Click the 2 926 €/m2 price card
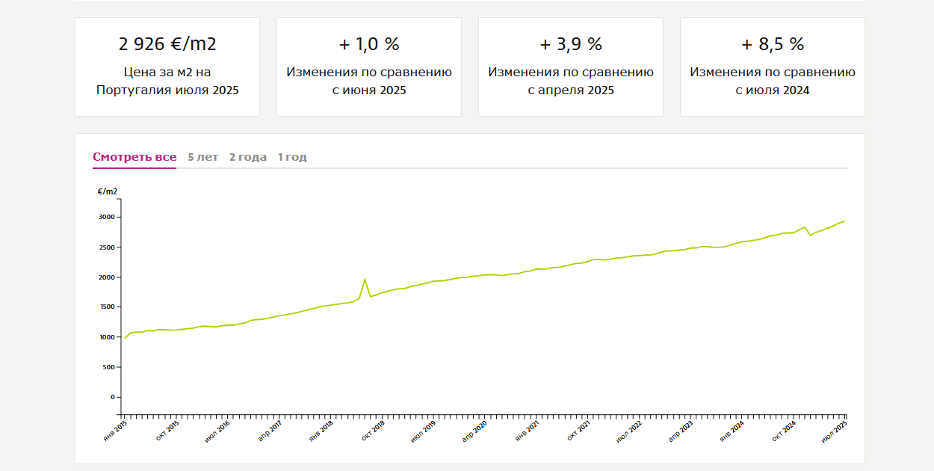934x471 pixels. 167,67
